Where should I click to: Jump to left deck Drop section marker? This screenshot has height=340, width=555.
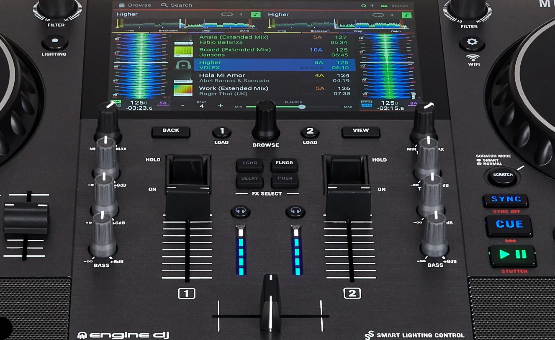coord(206,31)
